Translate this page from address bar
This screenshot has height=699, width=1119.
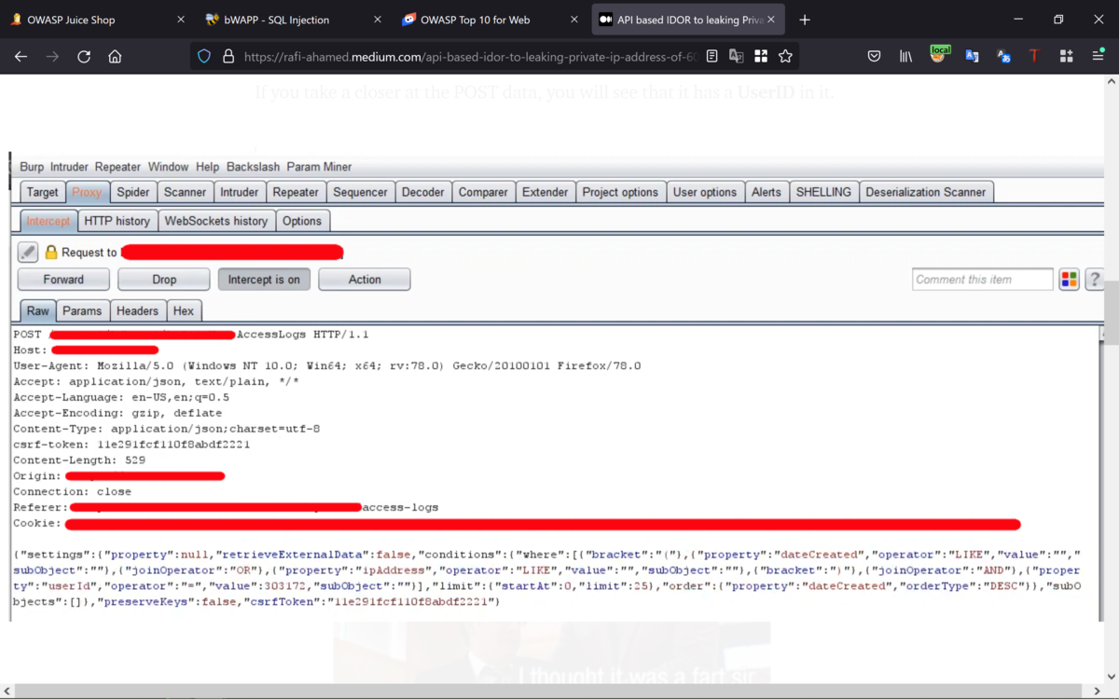tap(737, 57)
